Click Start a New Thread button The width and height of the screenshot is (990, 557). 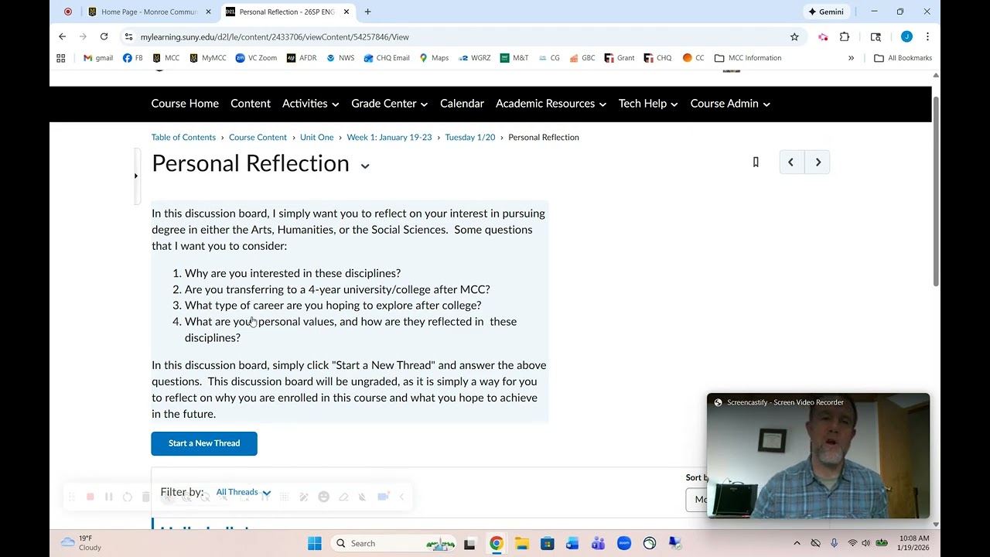point(204,443)
